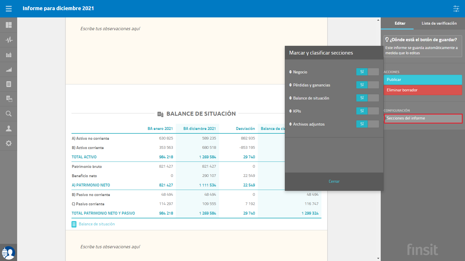Open the pulse activity sidebar icon
The height and width of the screenshot is (261, 465).
[x=9, y=40]
